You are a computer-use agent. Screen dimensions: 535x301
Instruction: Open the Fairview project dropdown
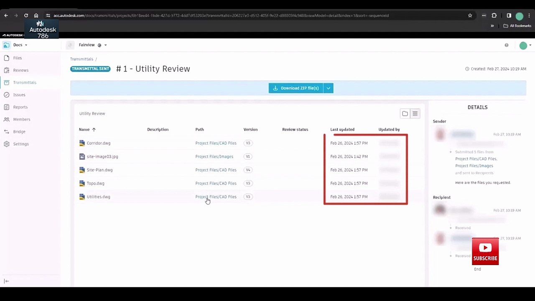[x=93, y=45]
